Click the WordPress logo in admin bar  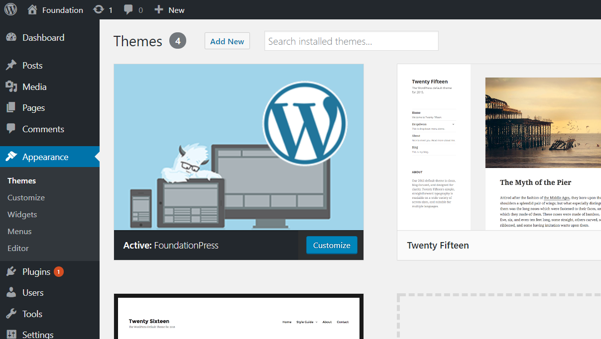(x=10, y=9)
